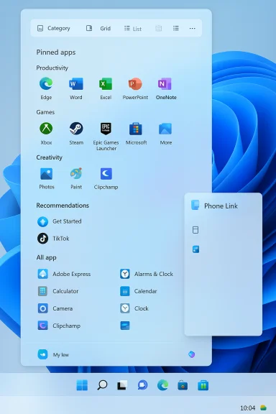Image resolution: width=276 pixels, height=414 pixels.
Task: Open Clipchamp in All apps list
Action: tap(59, 326)
